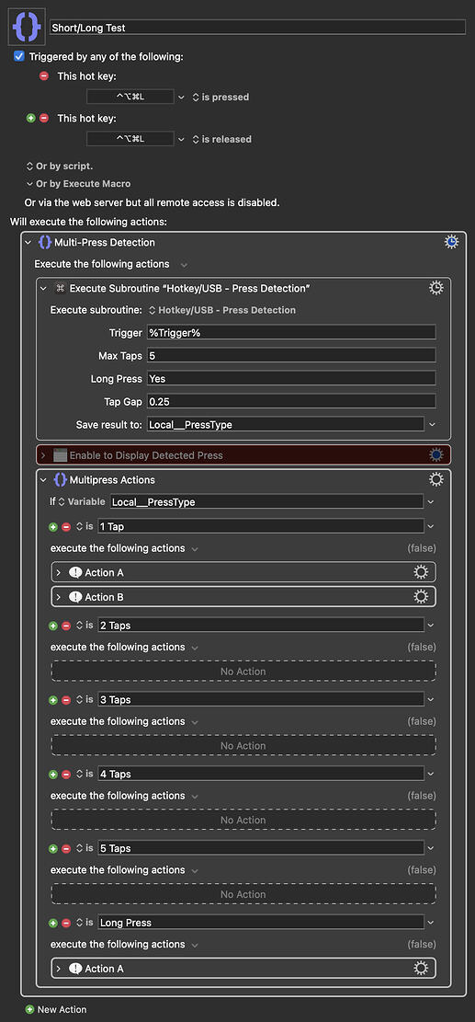Open the gear menu for Multipress Actions
Image resolution: width=475 pixels, height=1022 pixels.
tap(436, 479)
